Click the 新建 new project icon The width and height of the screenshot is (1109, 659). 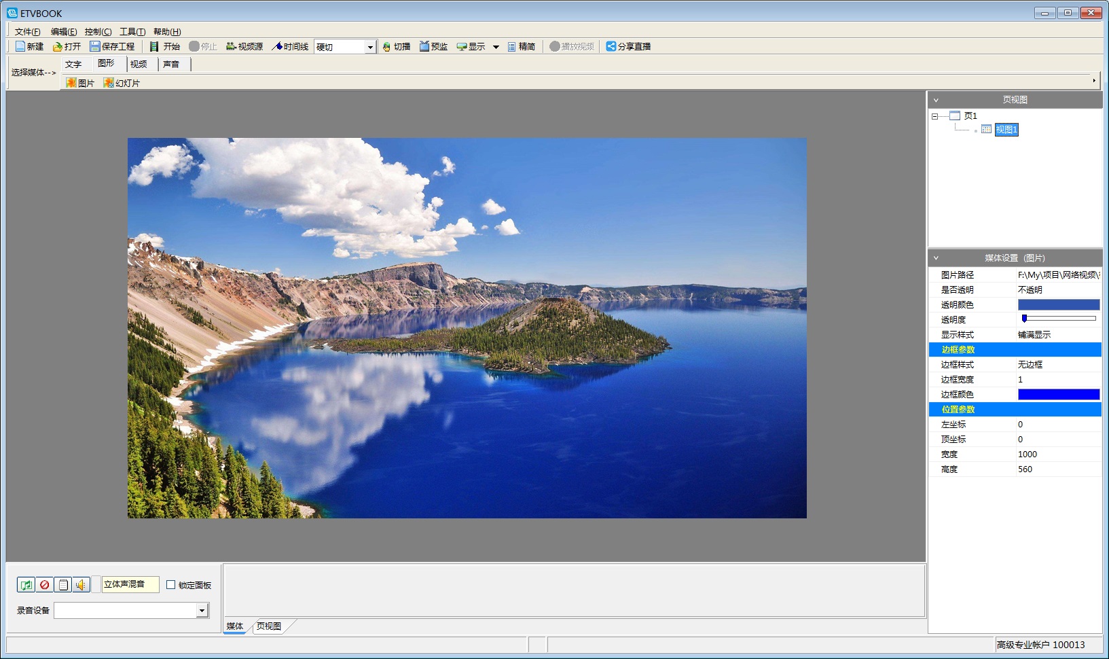[x=20, y=46]
